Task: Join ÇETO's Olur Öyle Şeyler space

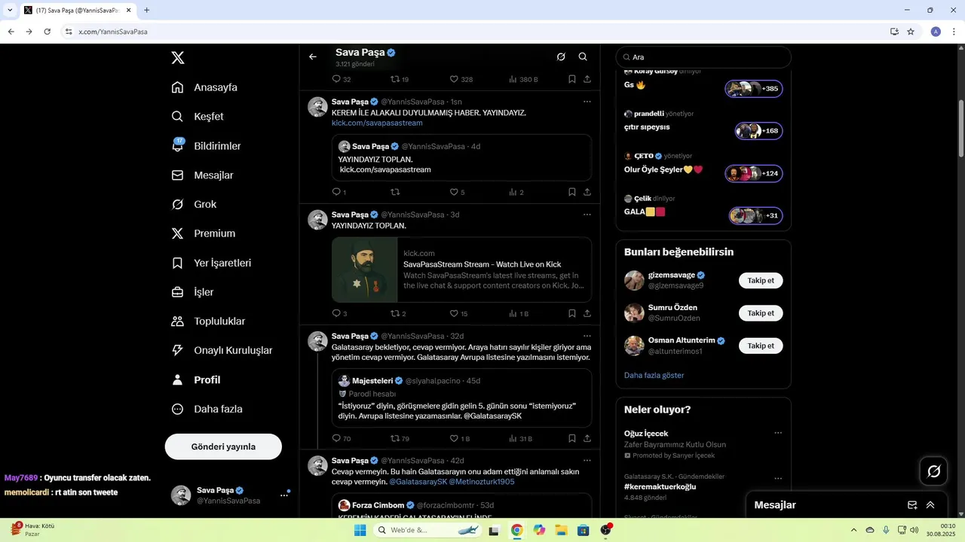Action: point(754,174)
